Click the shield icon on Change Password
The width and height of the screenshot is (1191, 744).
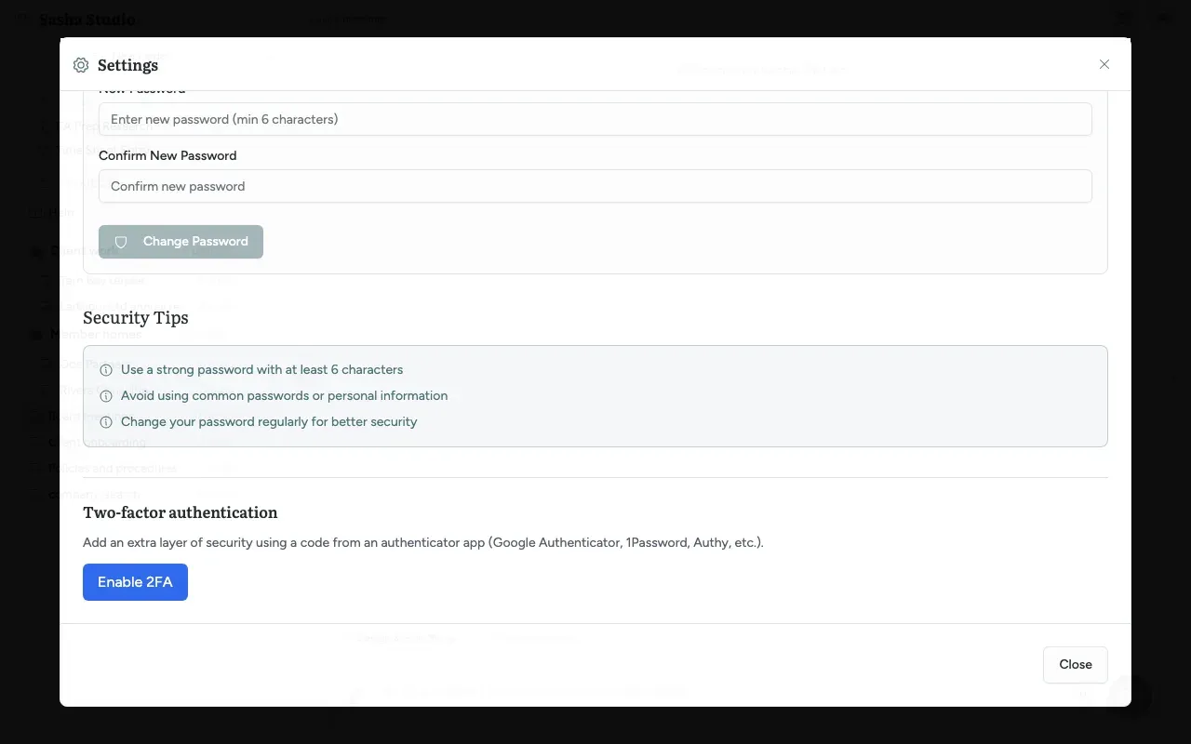point(121,242)
